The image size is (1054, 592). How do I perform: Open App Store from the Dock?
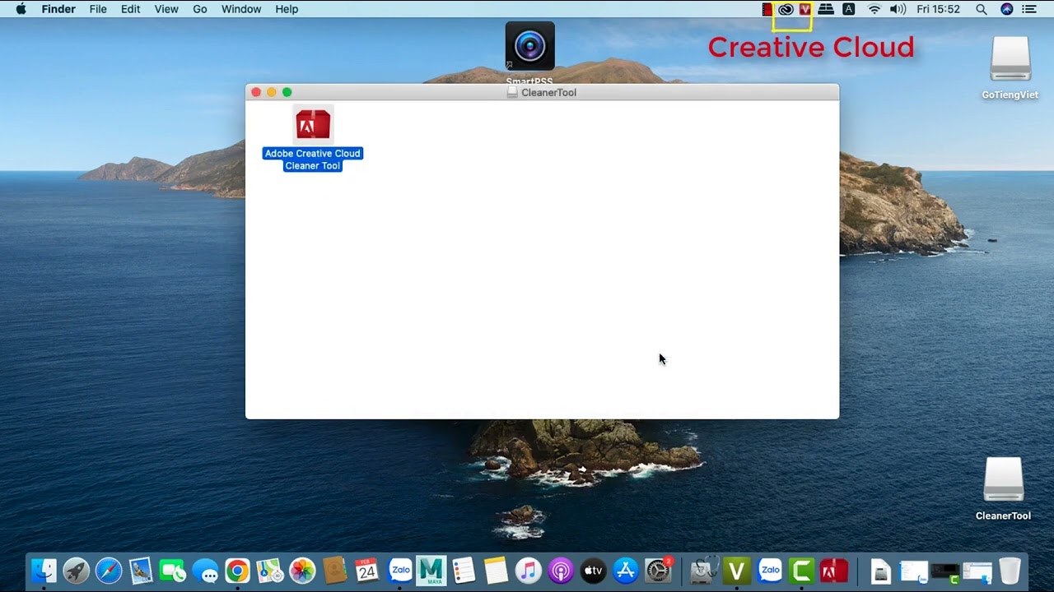pos(625,570)
